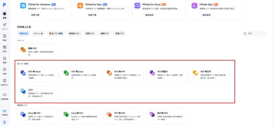This screenshot has height=126, width=274.
Task: Click the PDF to text (PDF 轉文字) icon
Action: (195, 73)
